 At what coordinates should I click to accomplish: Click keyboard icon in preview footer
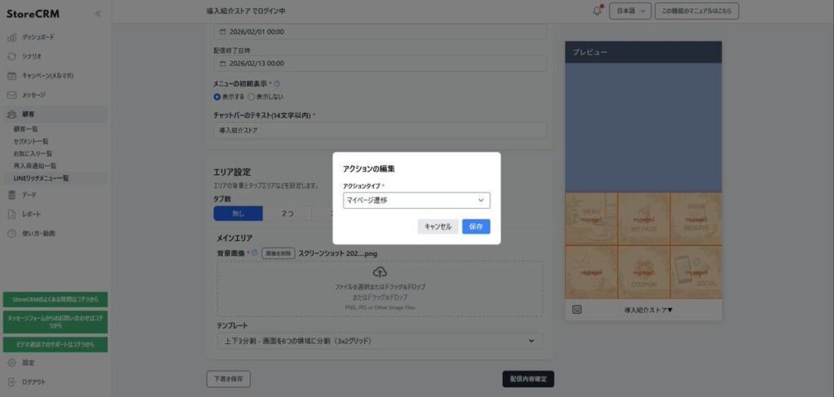[577, 310]
